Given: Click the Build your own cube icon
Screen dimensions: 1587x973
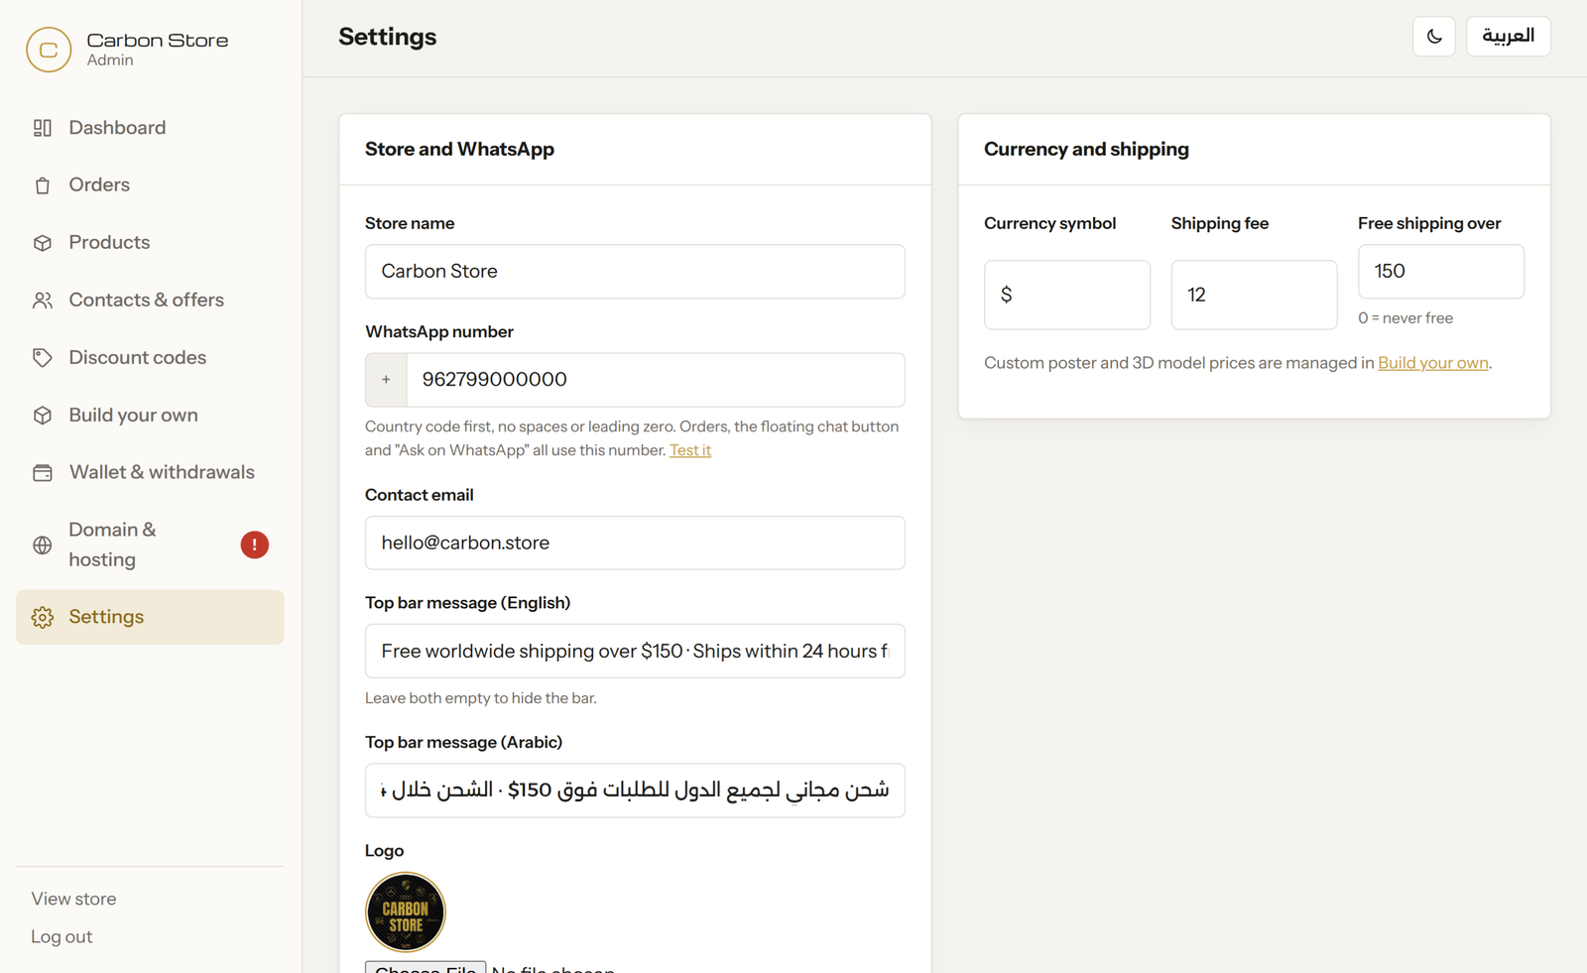Looking at the screenshot, I should (x=42, y=416).
